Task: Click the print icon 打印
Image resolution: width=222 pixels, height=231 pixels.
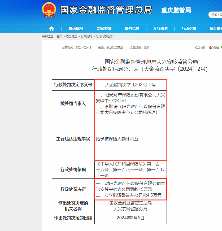Action: (200, 47)
